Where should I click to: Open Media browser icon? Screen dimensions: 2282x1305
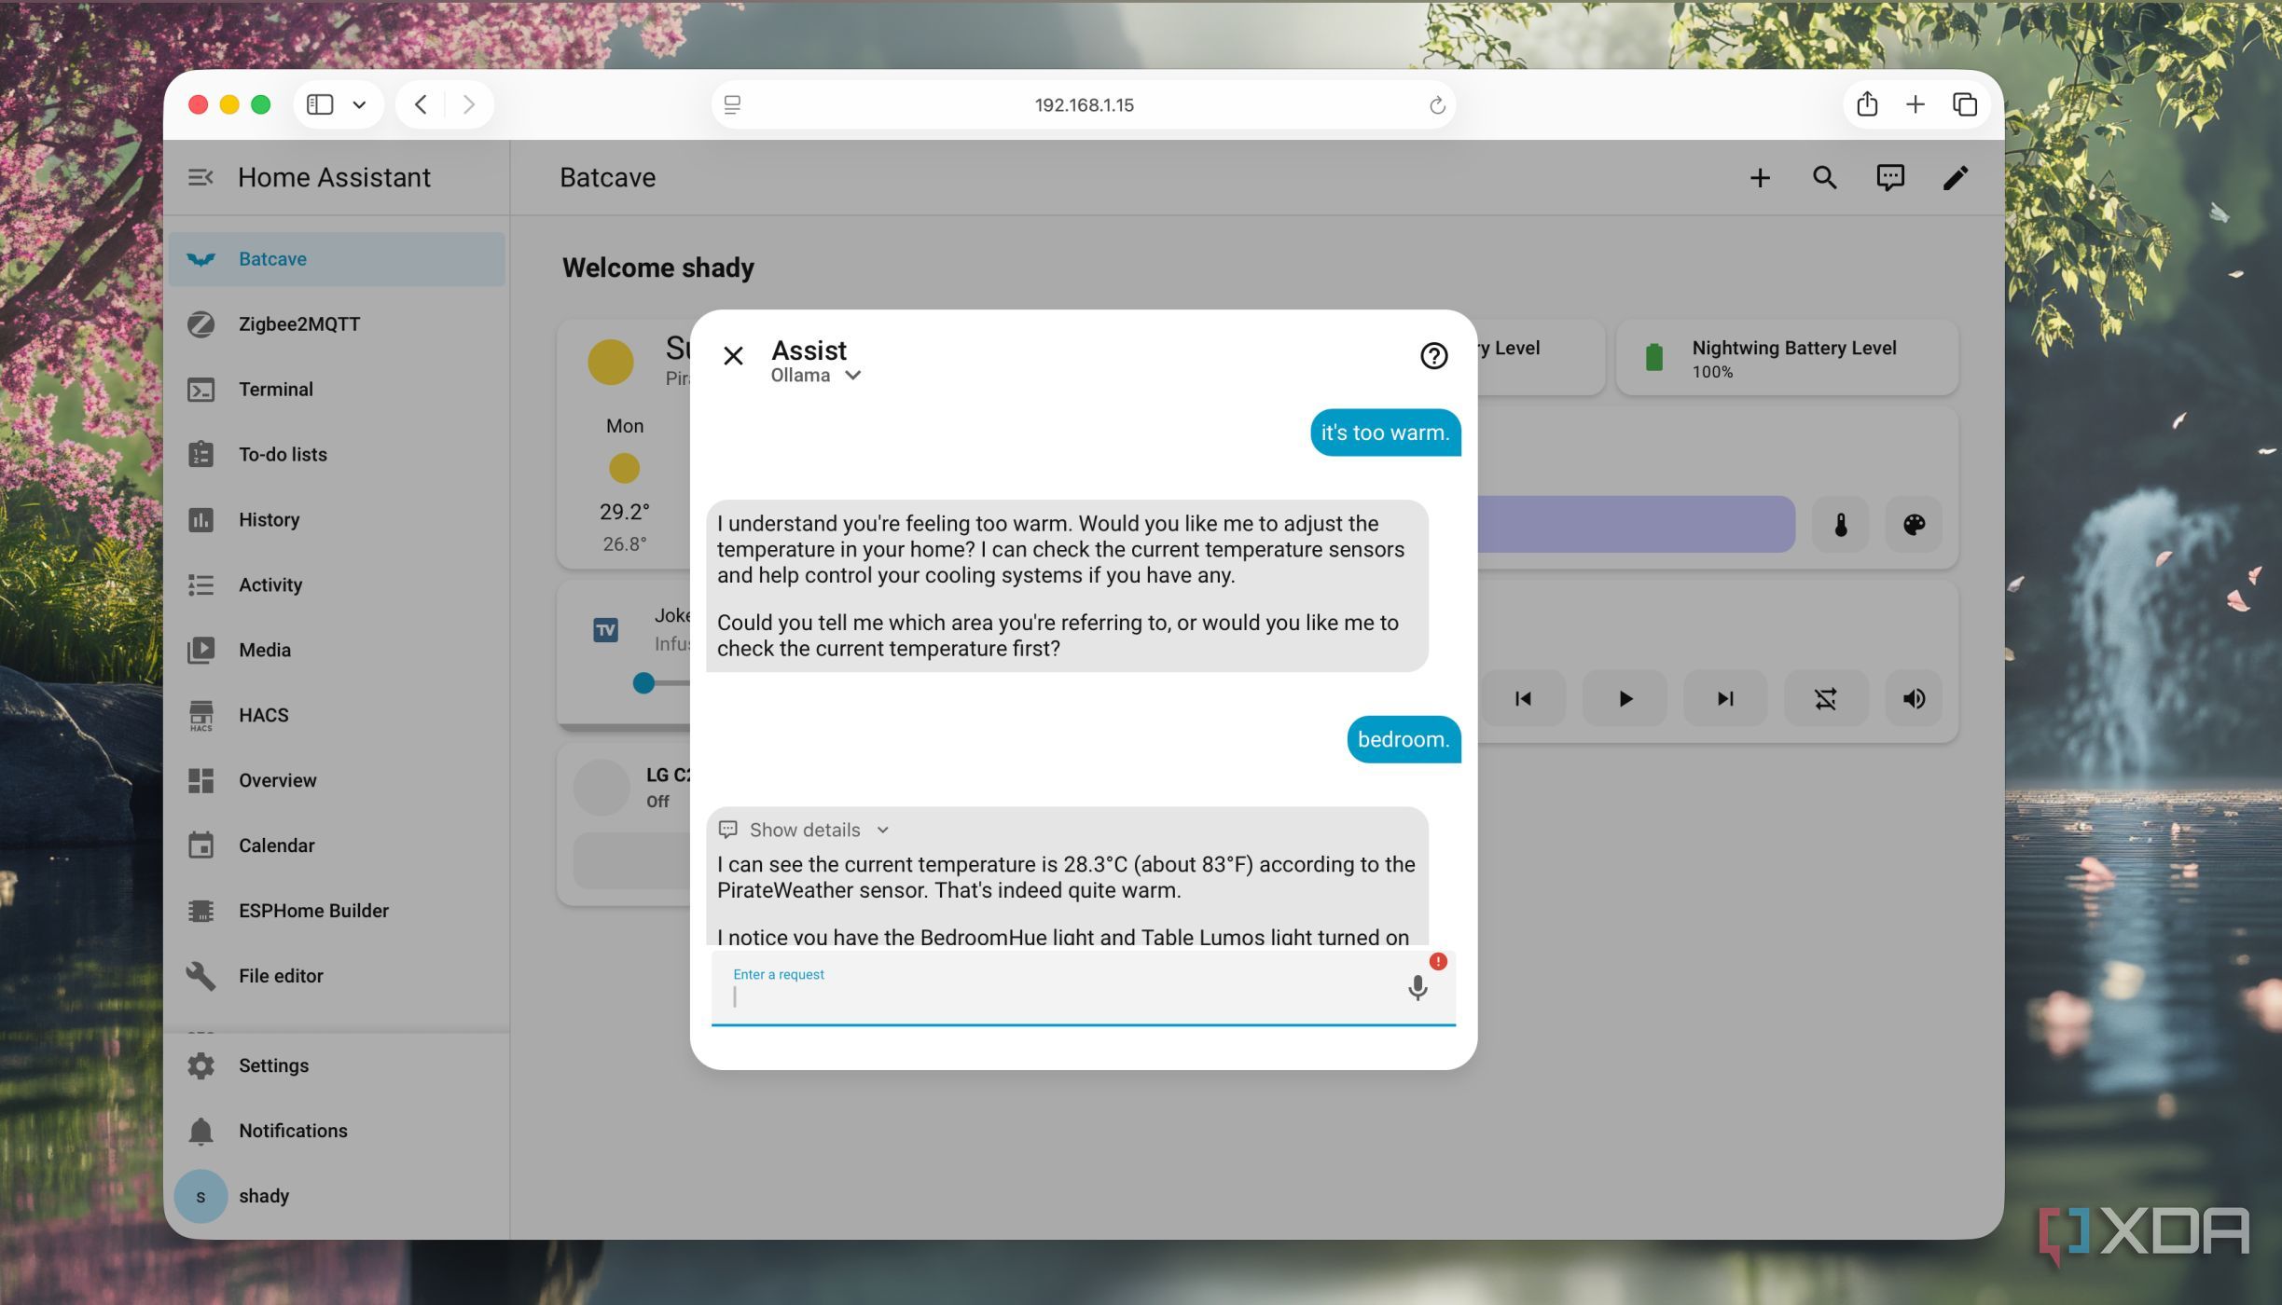click(201, 651)
